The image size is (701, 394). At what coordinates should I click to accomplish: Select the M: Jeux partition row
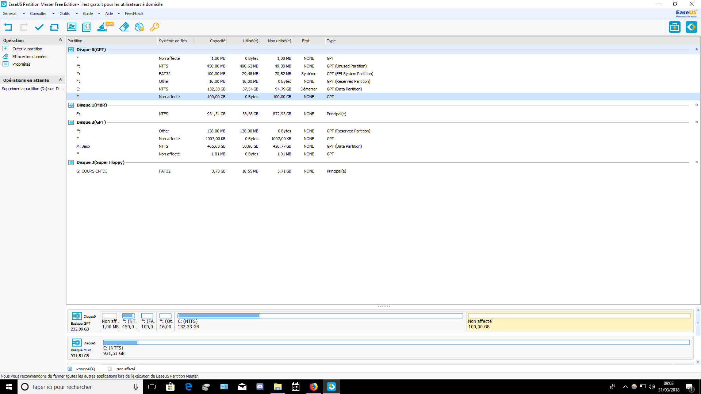pyautogui.click(x=83, y=146)
